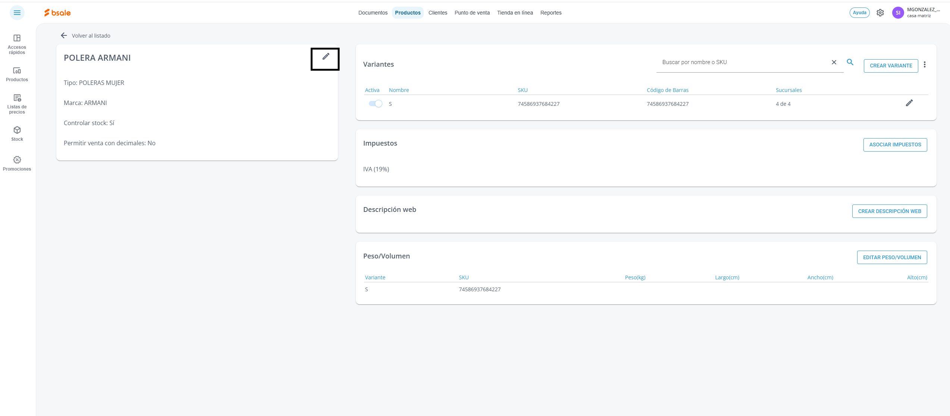
Task: Open the Stock sidebar icon
Action: 17,133
